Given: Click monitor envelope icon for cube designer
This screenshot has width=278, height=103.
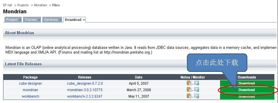Looking at the screenshot, I should click(197, 83).
